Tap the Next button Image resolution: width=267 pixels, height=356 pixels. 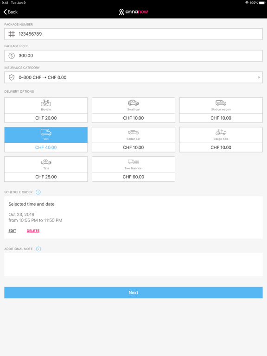[133, 292]
